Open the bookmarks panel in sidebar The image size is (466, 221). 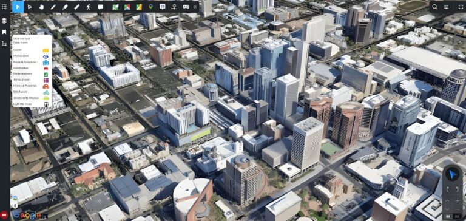[x=4, y=32]
